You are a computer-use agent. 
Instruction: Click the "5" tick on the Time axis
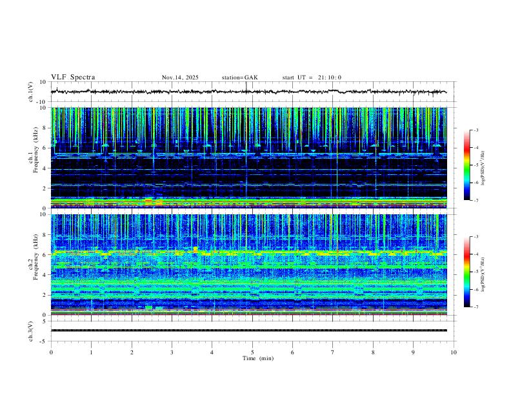[252, 352]
